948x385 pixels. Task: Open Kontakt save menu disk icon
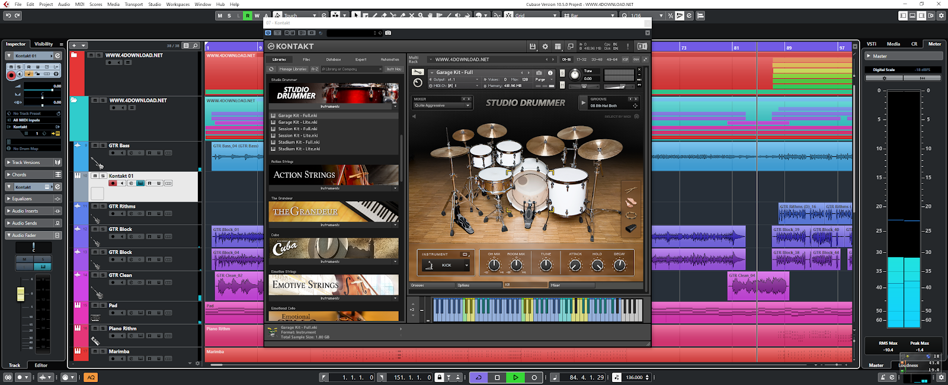click(532, 46)
